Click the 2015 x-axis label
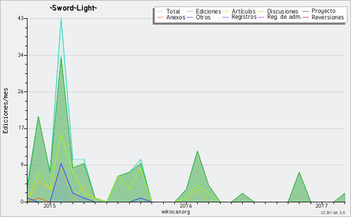 (50, 205)
